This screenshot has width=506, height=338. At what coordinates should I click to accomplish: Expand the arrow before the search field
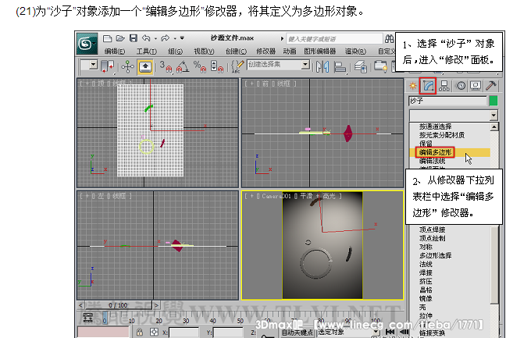coord(282,39)
